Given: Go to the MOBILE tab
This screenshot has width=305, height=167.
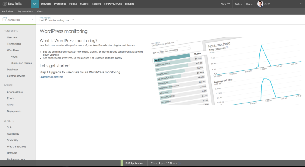Looking at the screenshot, I should [x=73, y=4].
